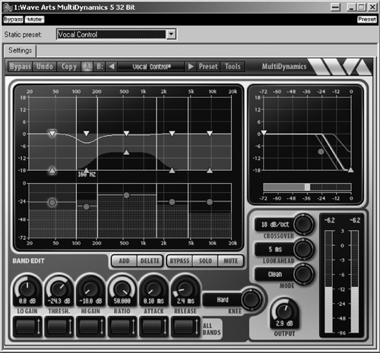Toggle the plugin Bypass button beside Undo

[21, 67]
